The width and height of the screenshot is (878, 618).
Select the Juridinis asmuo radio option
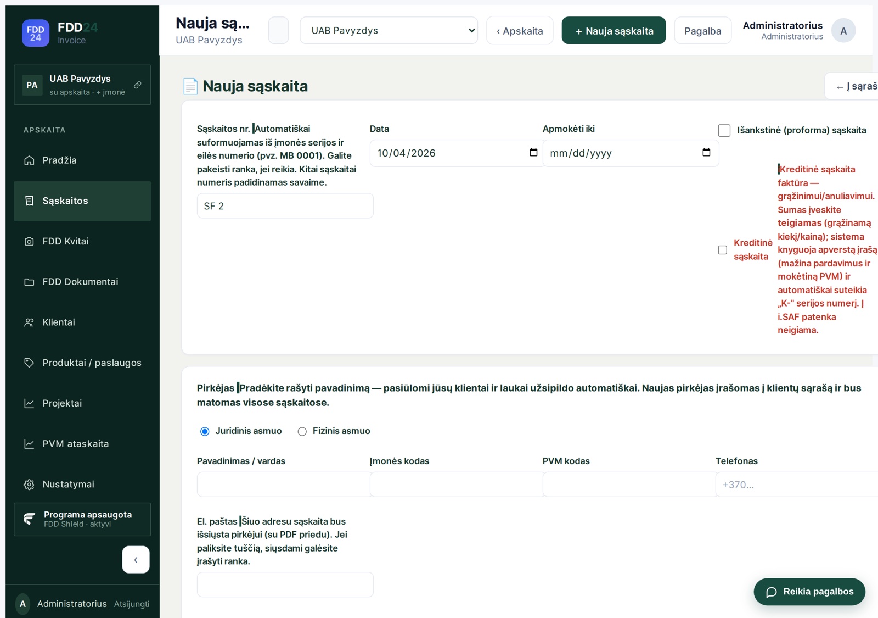205,431
